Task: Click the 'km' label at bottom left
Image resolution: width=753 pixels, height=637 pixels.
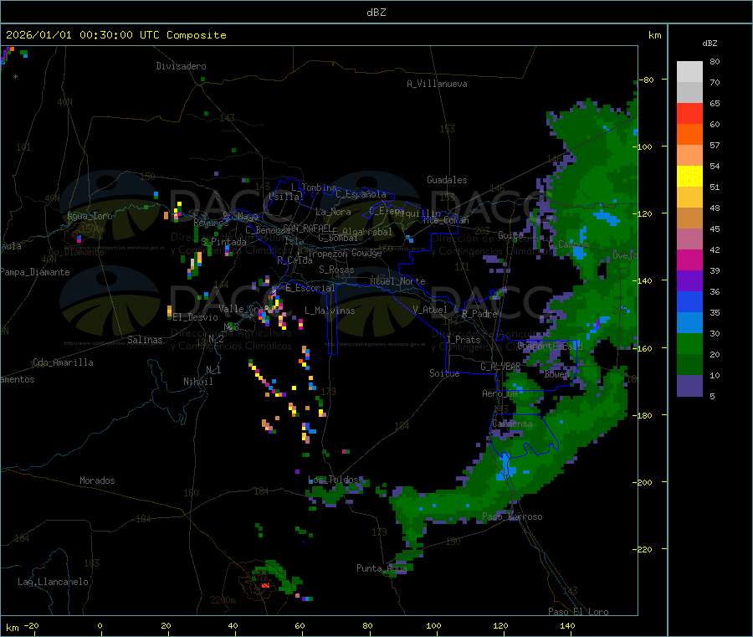Action: click(12, 628)
